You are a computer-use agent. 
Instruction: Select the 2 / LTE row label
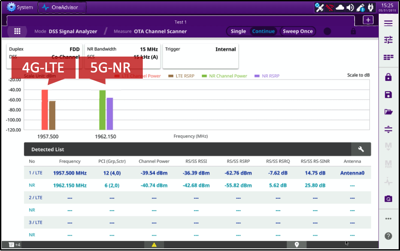[x=35, y=198]
